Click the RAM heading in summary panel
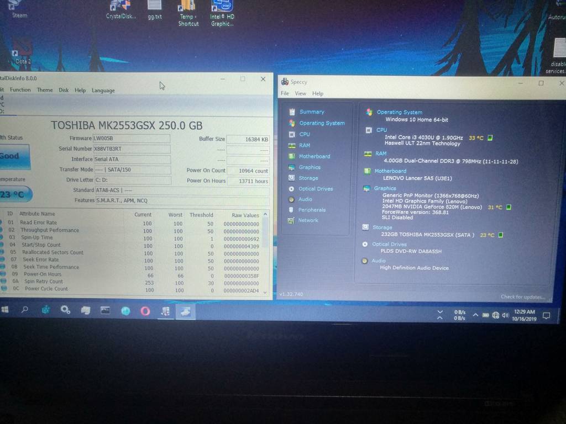The width and height of the screenshot is (566, 424). (x=381, y=153)
